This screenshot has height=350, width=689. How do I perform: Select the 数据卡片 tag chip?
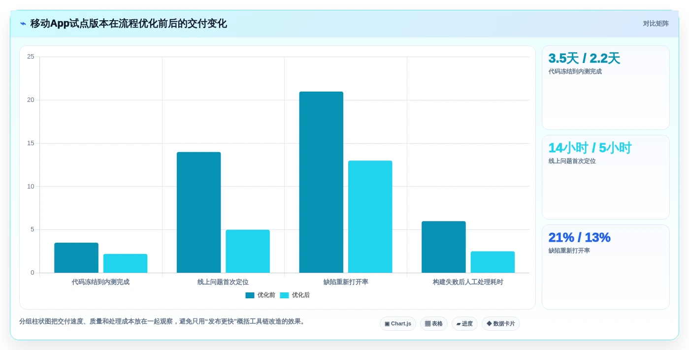coord(500,324)
